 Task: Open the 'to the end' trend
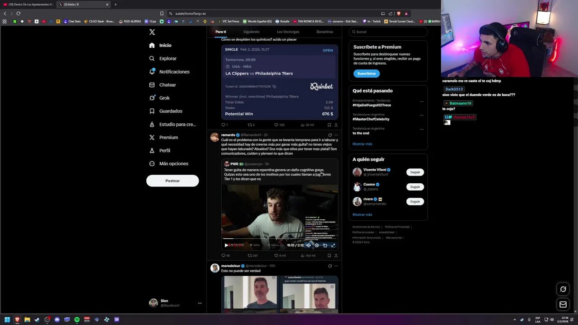(x=361, y=133)
